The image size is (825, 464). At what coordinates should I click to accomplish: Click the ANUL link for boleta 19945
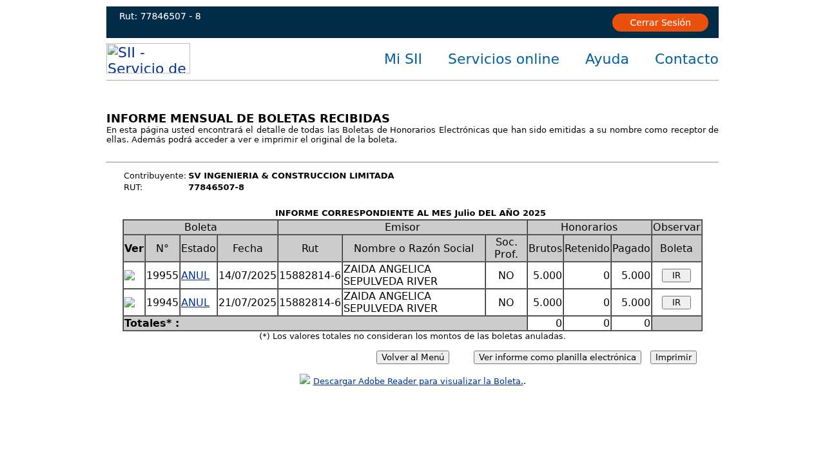point(195,302)
